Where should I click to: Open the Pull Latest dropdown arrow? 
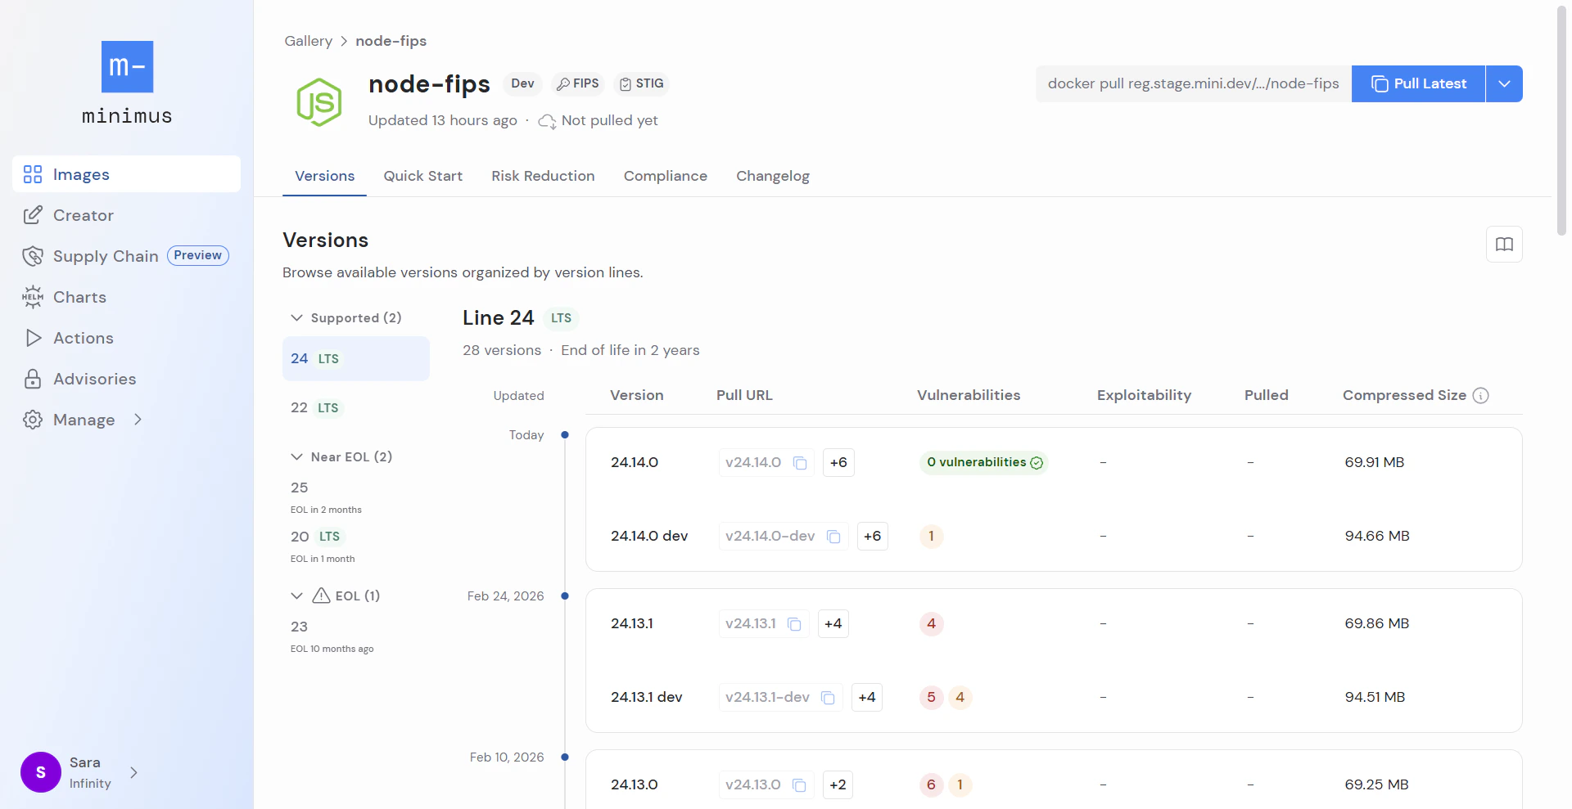1504,83
